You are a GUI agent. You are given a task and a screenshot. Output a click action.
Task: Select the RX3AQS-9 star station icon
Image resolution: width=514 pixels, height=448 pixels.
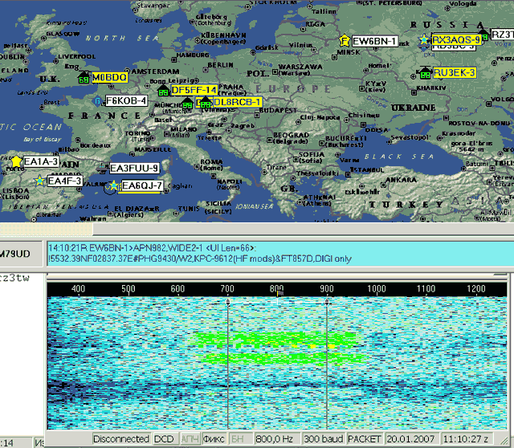pyautogui.click(x=424, y=39)
